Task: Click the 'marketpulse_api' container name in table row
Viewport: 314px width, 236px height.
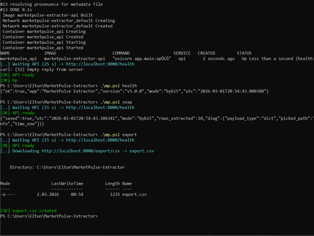Action: 19,59
